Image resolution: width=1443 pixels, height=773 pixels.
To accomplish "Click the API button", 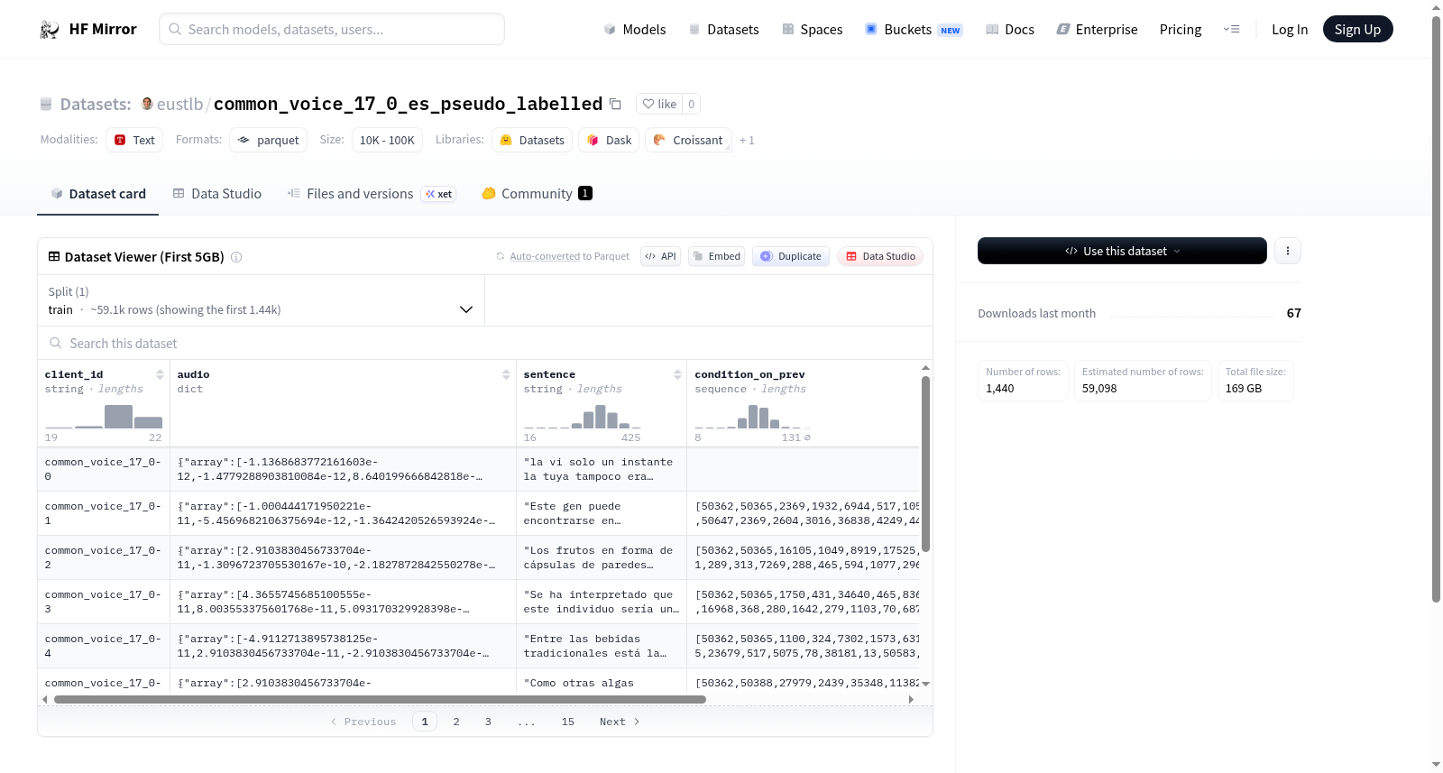I will (660, 256).
